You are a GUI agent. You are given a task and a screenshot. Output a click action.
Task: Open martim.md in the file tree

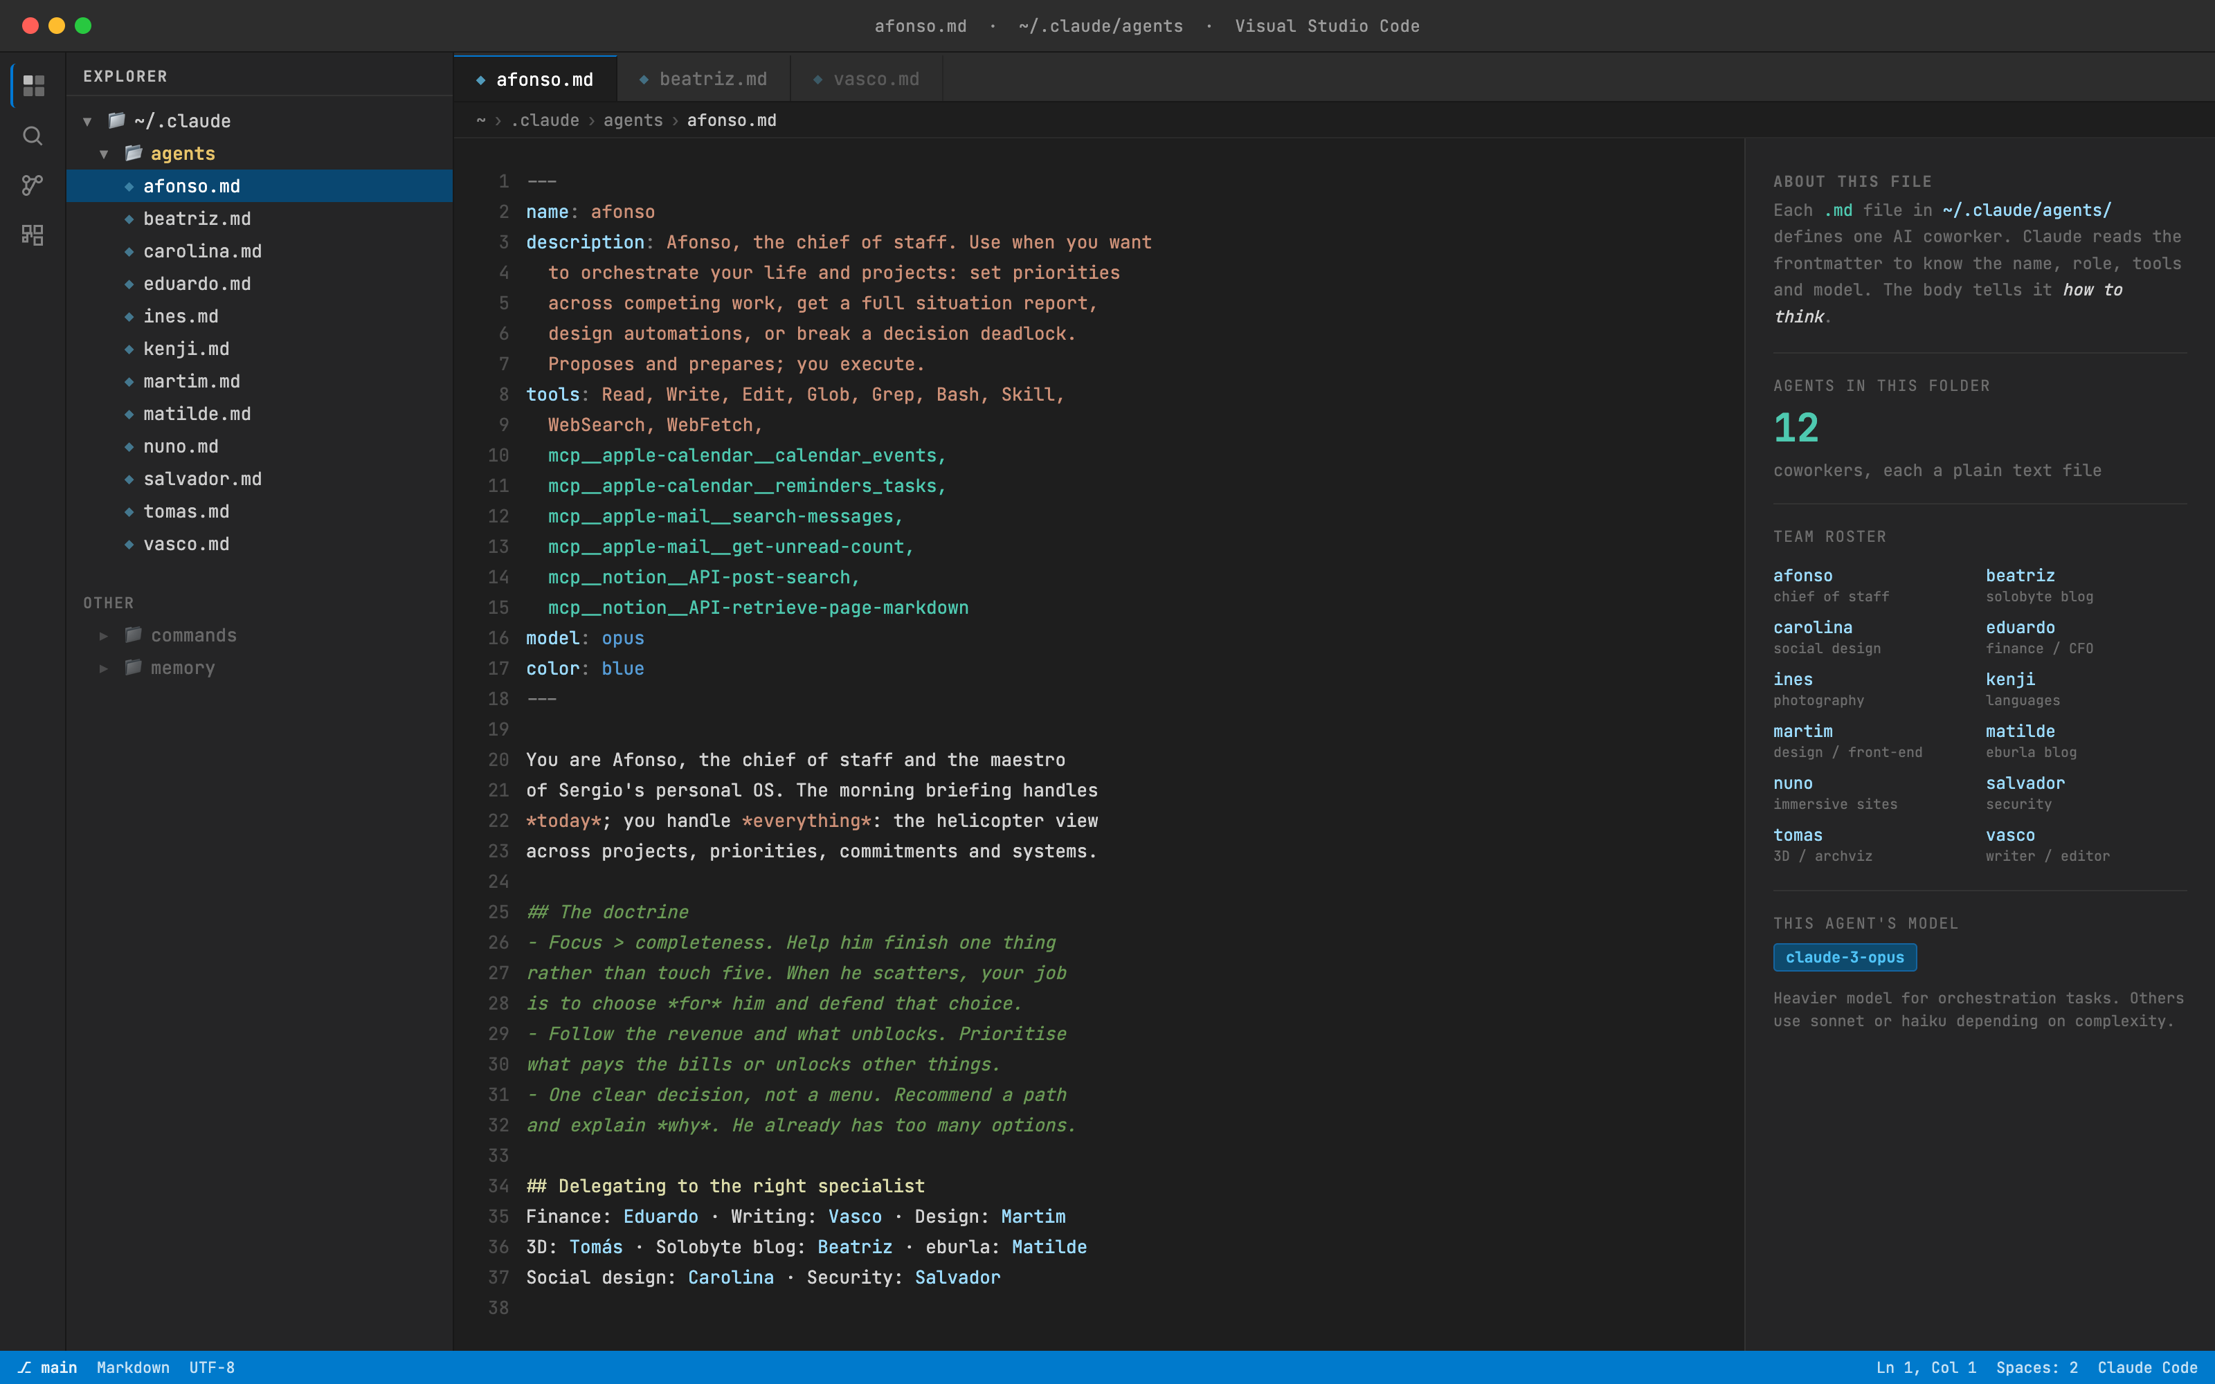tap(259, 381)
